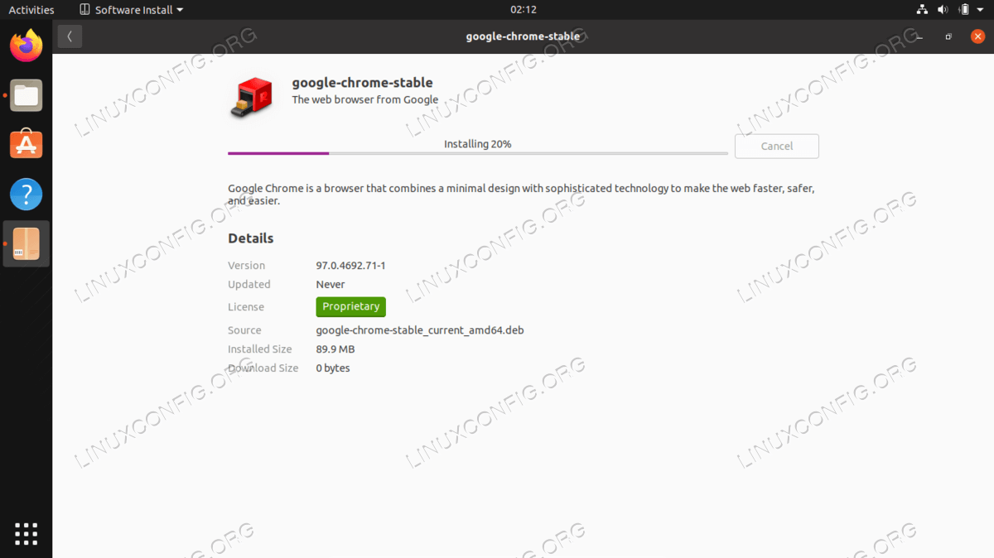Restore the window size

[x=949, y=36]
